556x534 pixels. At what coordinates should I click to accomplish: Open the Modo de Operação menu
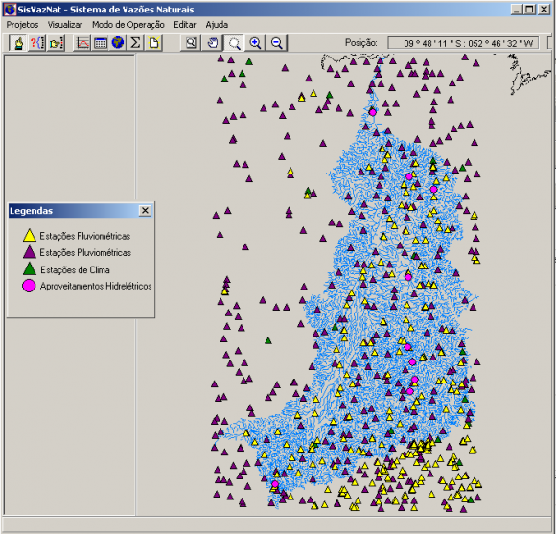[128, 25]
